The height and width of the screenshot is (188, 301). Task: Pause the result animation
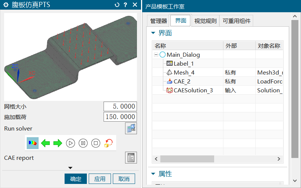[x=83, y=143]
